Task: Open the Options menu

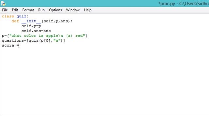Action: click(55, 10)
